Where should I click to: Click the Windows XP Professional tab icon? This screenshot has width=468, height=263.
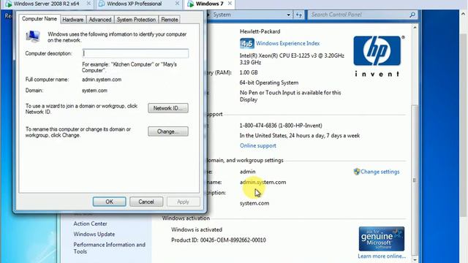point(102,4)
